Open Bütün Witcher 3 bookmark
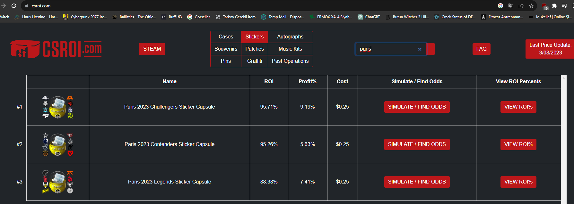The height and width of the screenshot is (204, 574). pyautogui.click(x=407, y=17)
